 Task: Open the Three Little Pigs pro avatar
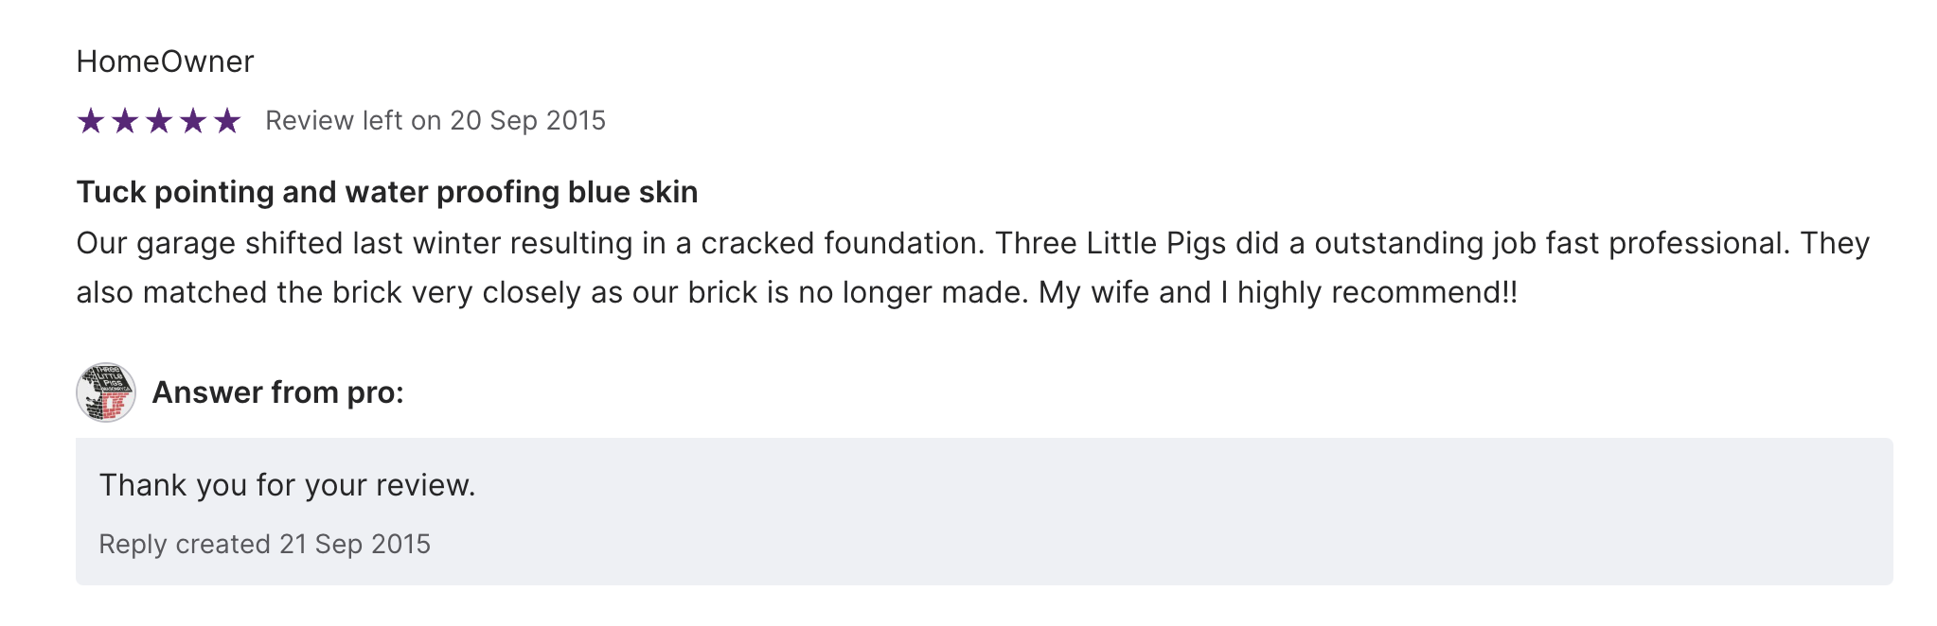(106, 392)
